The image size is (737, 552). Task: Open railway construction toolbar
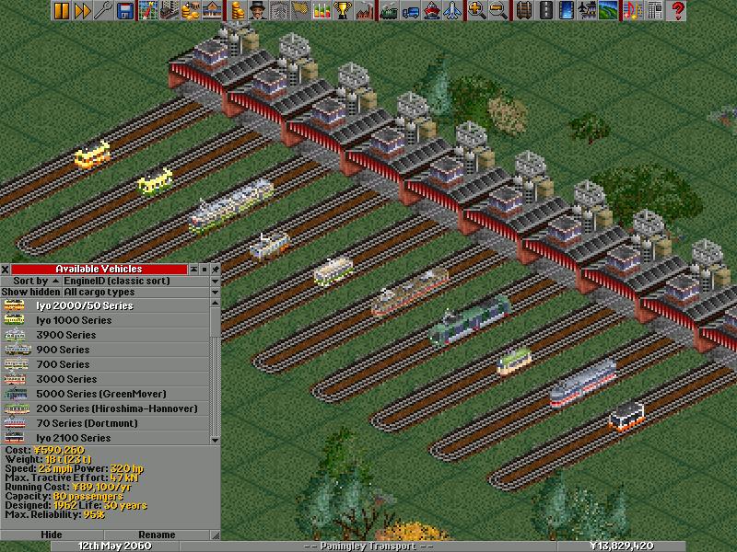click(523, 10)
